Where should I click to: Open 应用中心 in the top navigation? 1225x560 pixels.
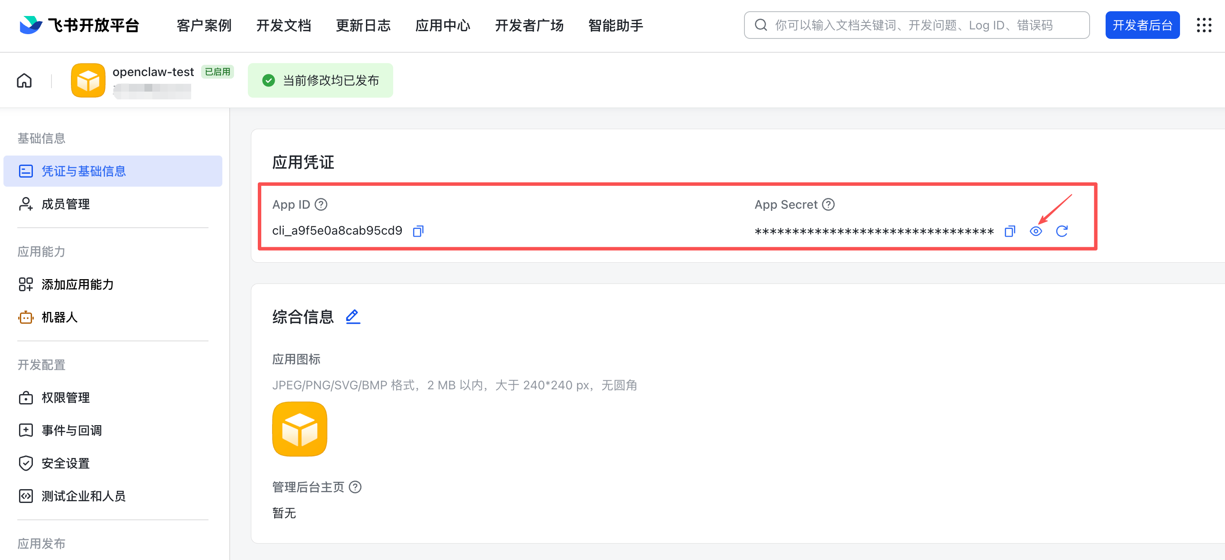click(442, 25)
